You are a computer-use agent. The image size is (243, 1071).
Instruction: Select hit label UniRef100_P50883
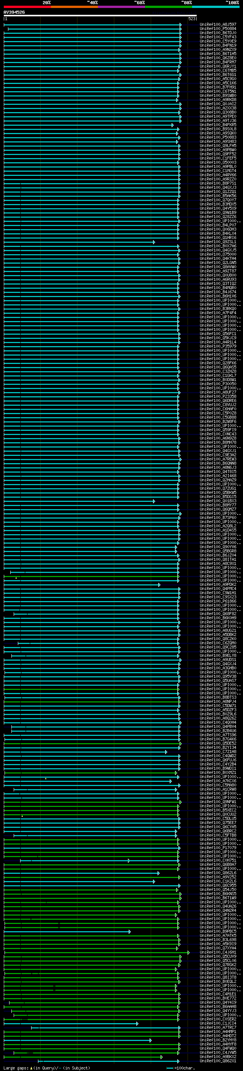point(218,137)
